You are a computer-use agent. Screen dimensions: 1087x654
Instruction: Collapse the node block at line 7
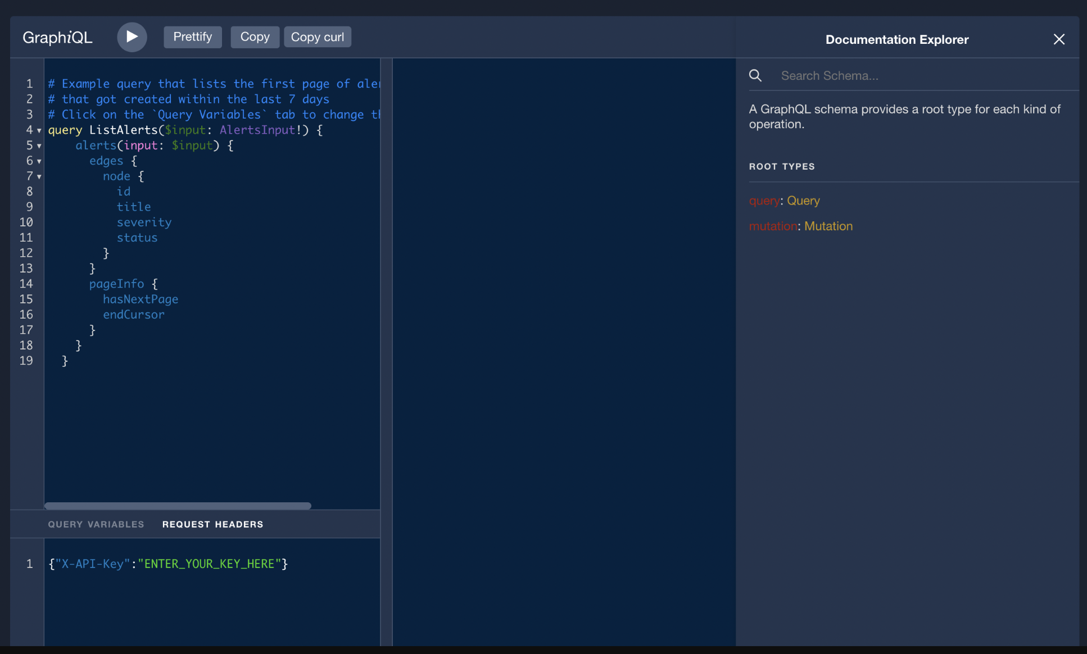point(38,176)
